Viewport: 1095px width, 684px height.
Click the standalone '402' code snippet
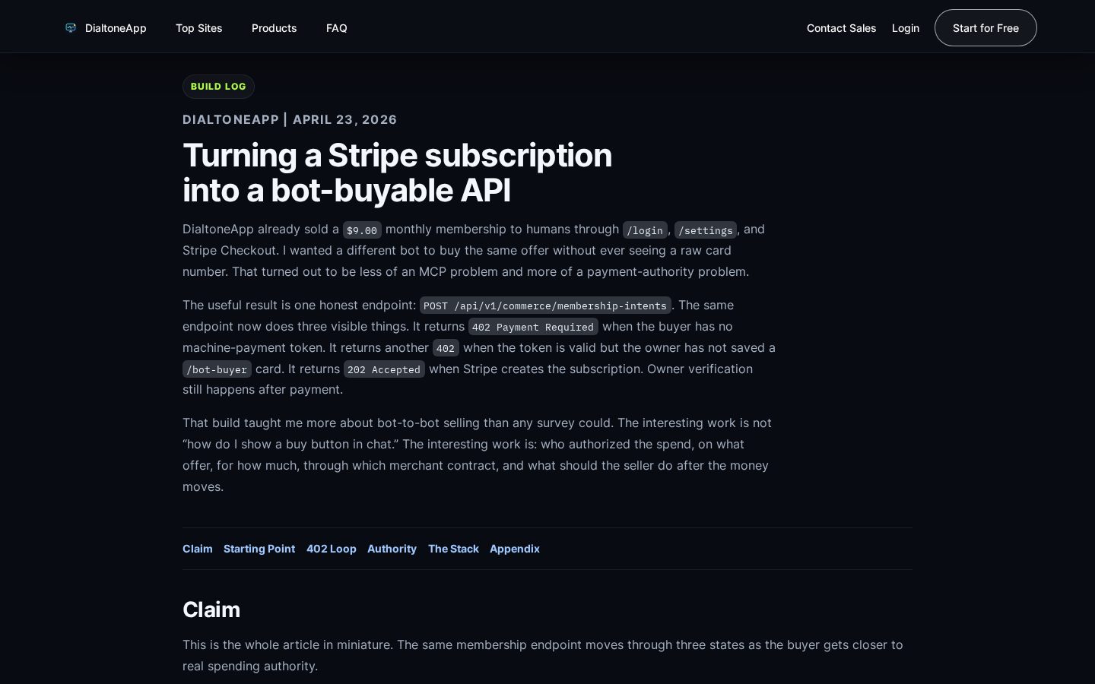click(446, 348)
